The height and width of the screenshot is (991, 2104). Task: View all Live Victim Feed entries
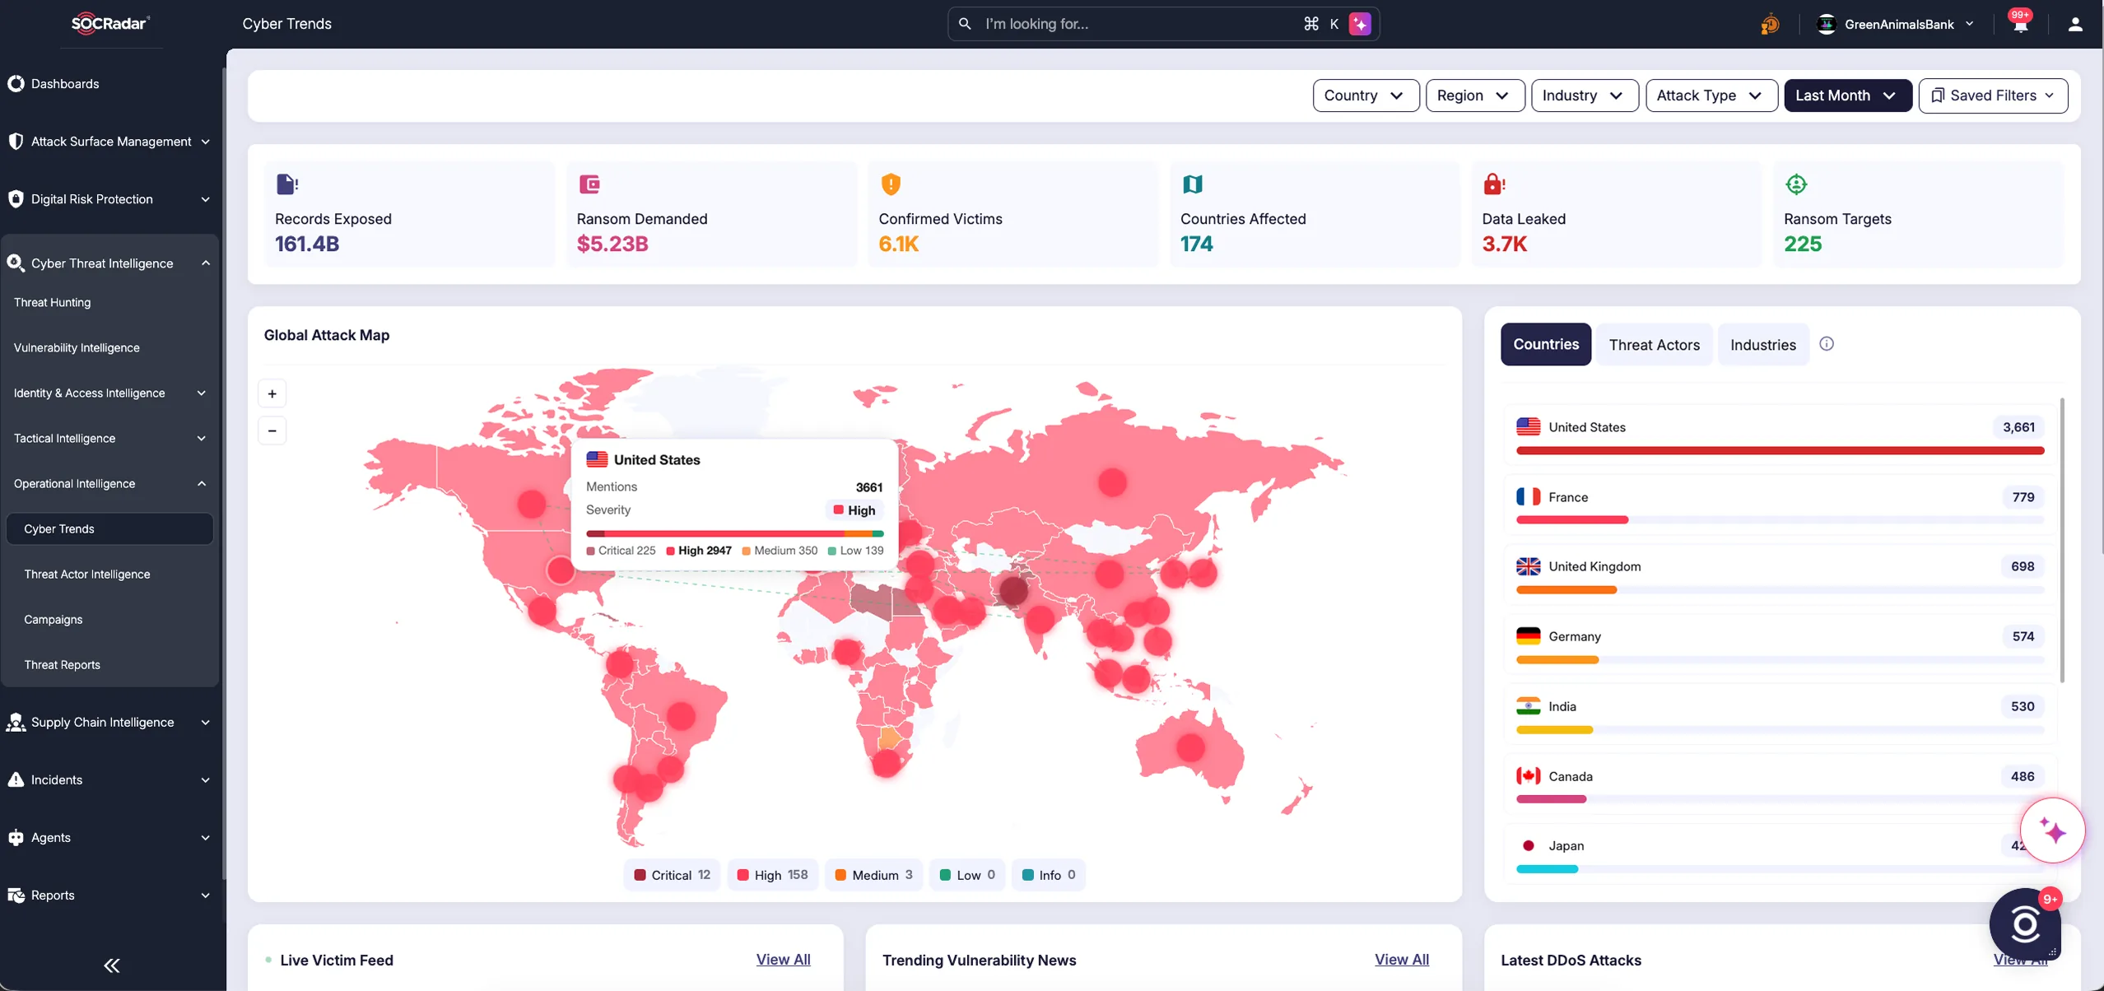tap(783, 959)
